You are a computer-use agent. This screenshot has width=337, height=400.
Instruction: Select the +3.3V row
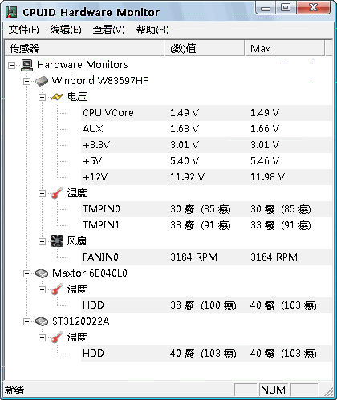pyautogui.click(x=206, y=145)
